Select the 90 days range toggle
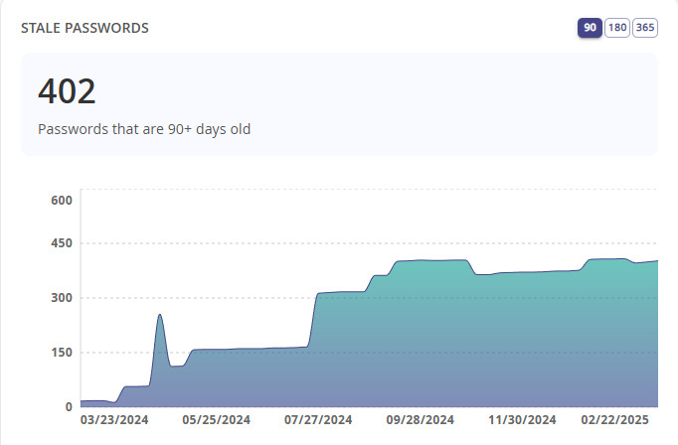The image size is (678, 445). [590, 28]
